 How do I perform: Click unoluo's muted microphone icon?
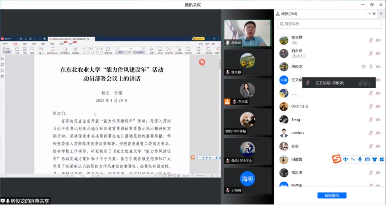pos(371,133)
